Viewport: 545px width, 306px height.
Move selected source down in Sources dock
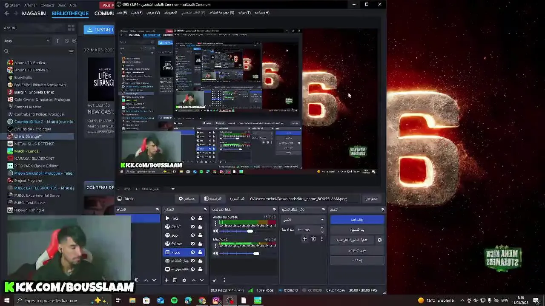tap(202, 280)
